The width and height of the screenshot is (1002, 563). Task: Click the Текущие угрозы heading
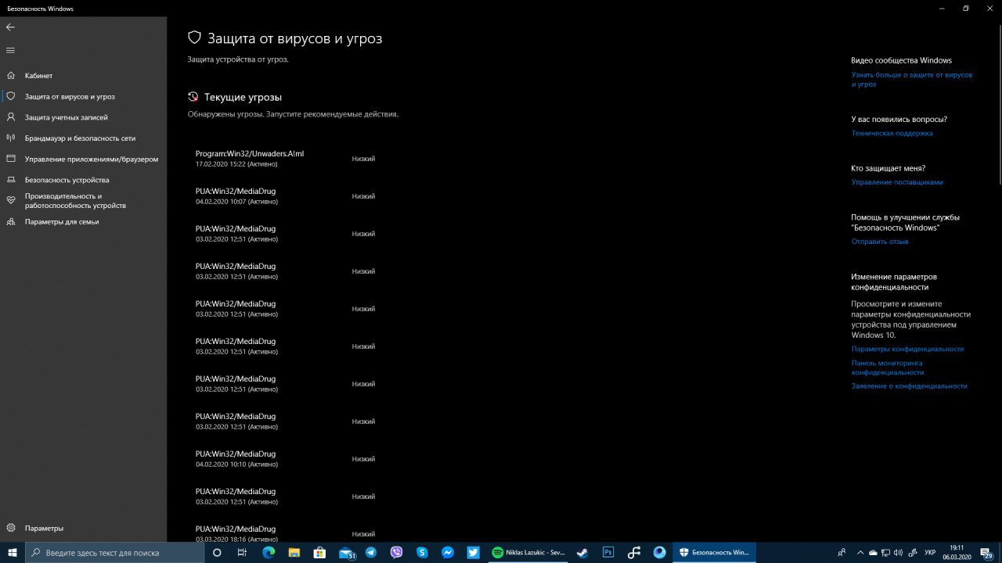[243, 97]
